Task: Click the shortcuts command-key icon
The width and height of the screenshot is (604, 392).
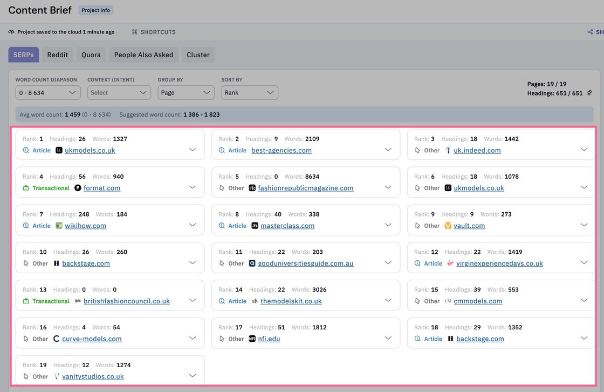Action: [134, 32]
